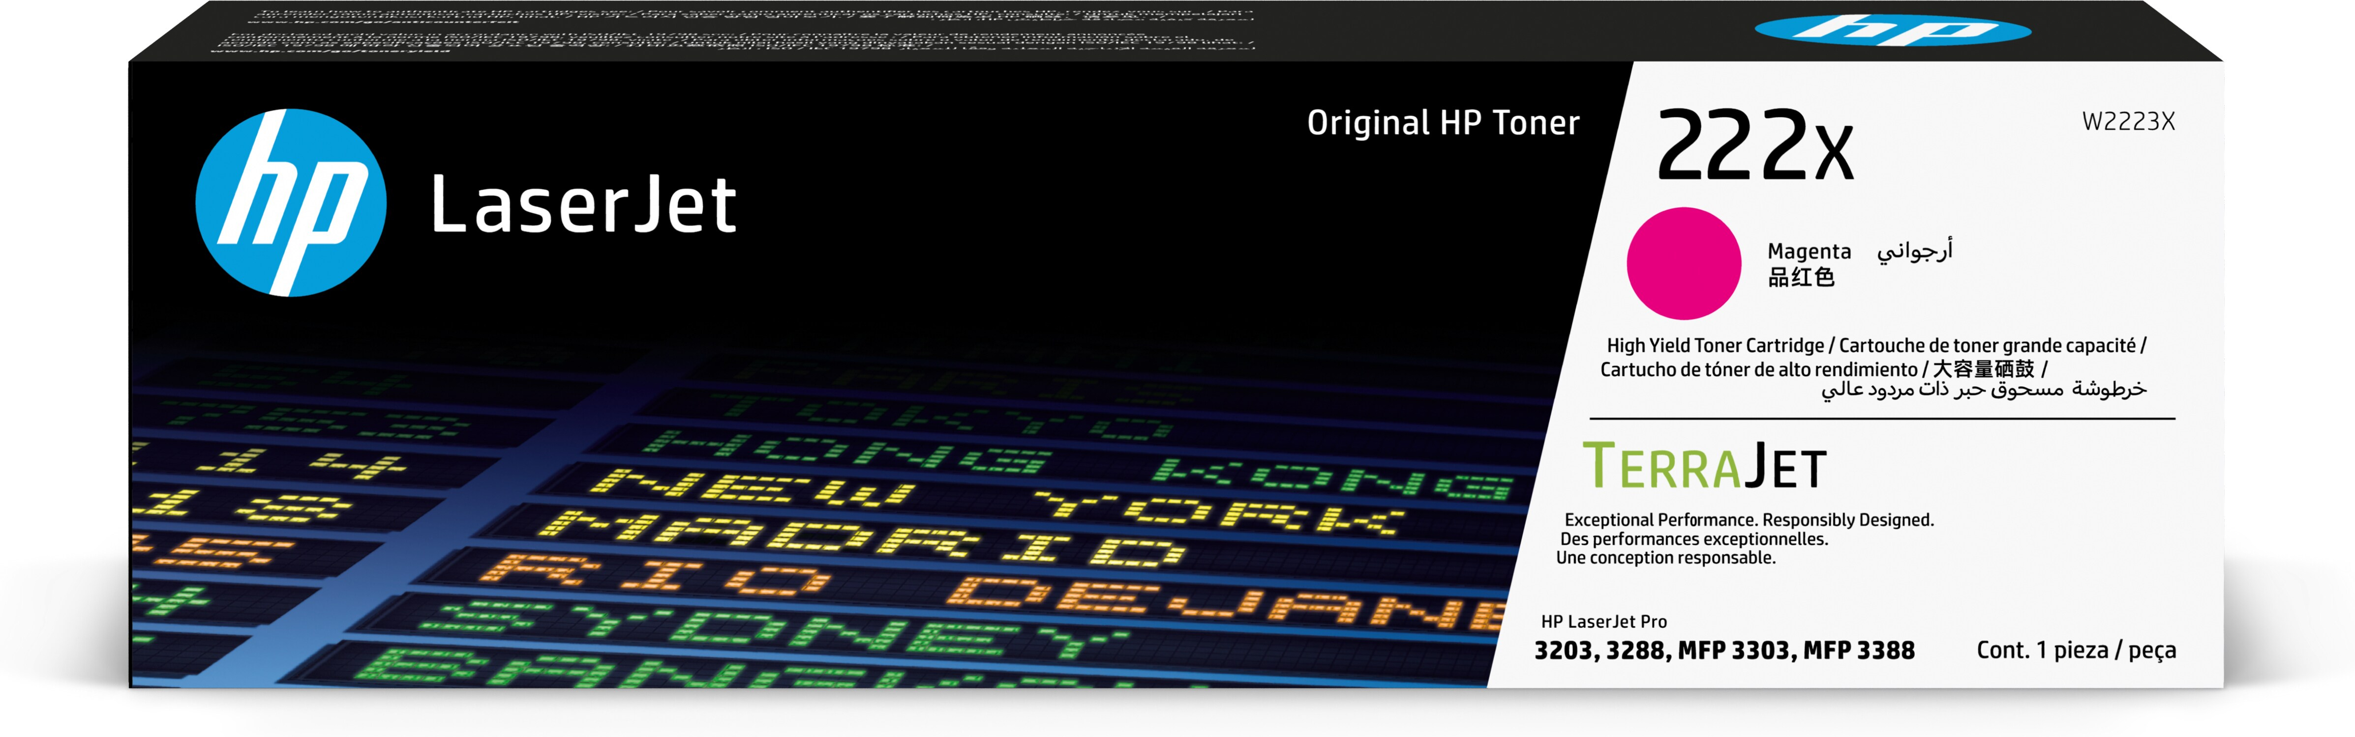
Task: Click the magenta color circle
Action: click(x=1683, y=263)
